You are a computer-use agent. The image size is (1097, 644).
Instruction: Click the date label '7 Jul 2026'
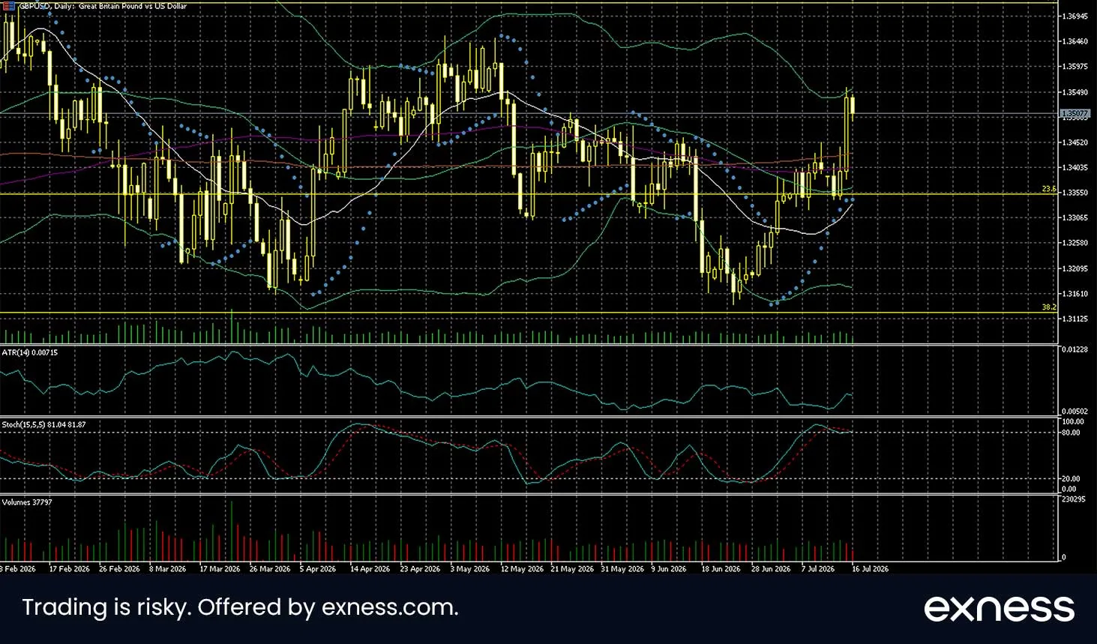coord(818,569)
